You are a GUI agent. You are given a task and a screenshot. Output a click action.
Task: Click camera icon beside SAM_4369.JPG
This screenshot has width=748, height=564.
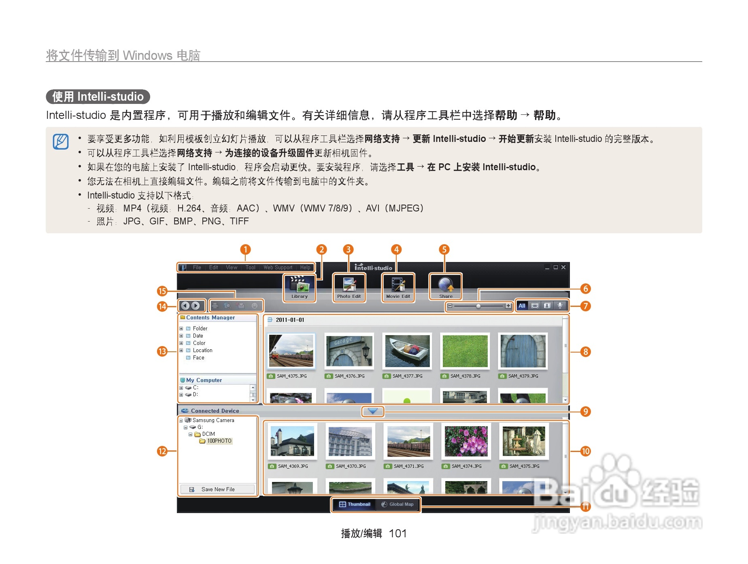pyautogui.click(x=272, y=466)
